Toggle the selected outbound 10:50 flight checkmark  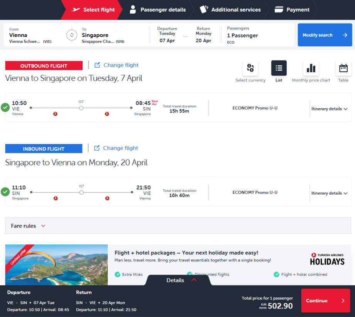[5, 107]
